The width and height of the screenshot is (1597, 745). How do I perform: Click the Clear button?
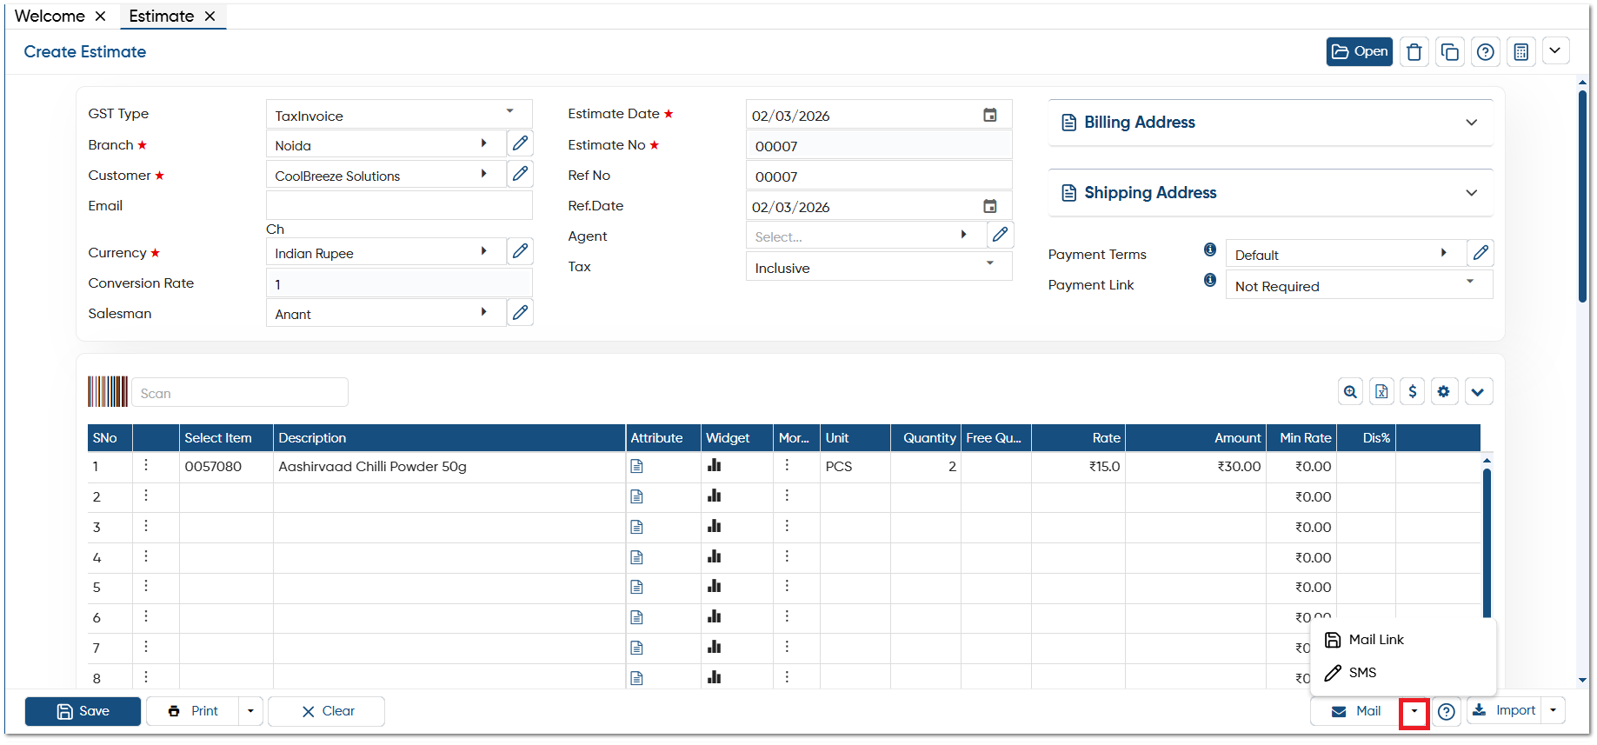point(327,711)
